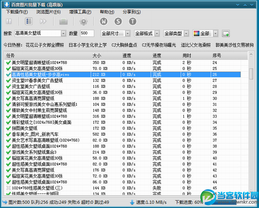The width and height of the screenshot is (259, 208).
Task: Click the app icon in the title bar
Action: click(x=6, y=5)
